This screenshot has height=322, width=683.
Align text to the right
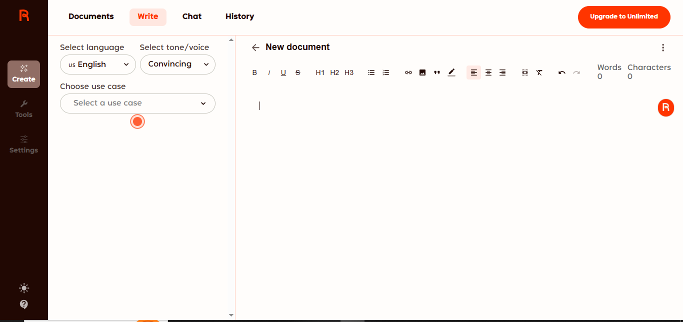pyautogui.click(x=502, y=72)
